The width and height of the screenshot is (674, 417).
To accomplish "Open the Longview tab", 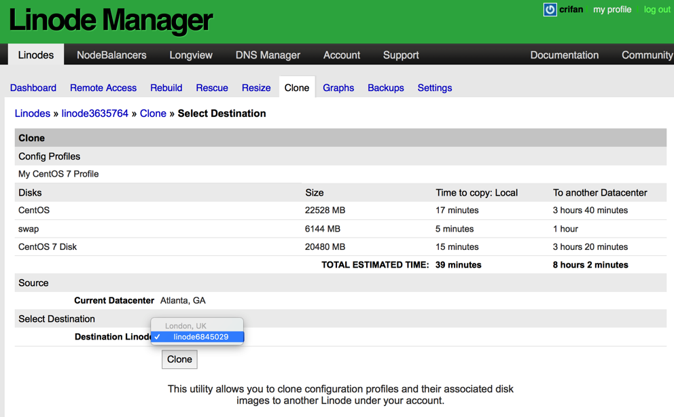I will [x=191, y=55].
